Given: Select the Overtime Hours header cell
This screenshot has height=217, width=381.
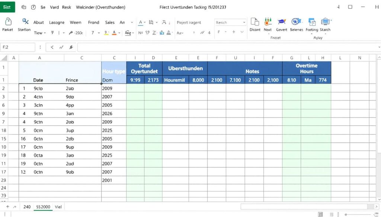Looking at the screenshot, I should click(x=306, y=68).
